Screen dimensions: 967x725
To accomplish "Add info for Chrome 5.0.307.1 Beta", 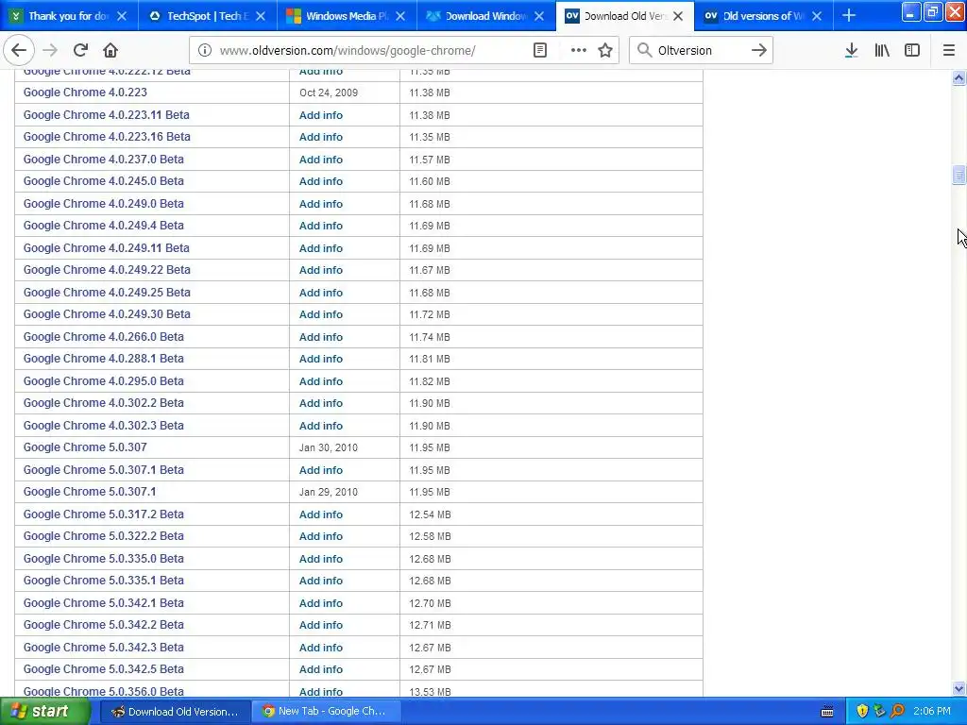I will point(321,470).
